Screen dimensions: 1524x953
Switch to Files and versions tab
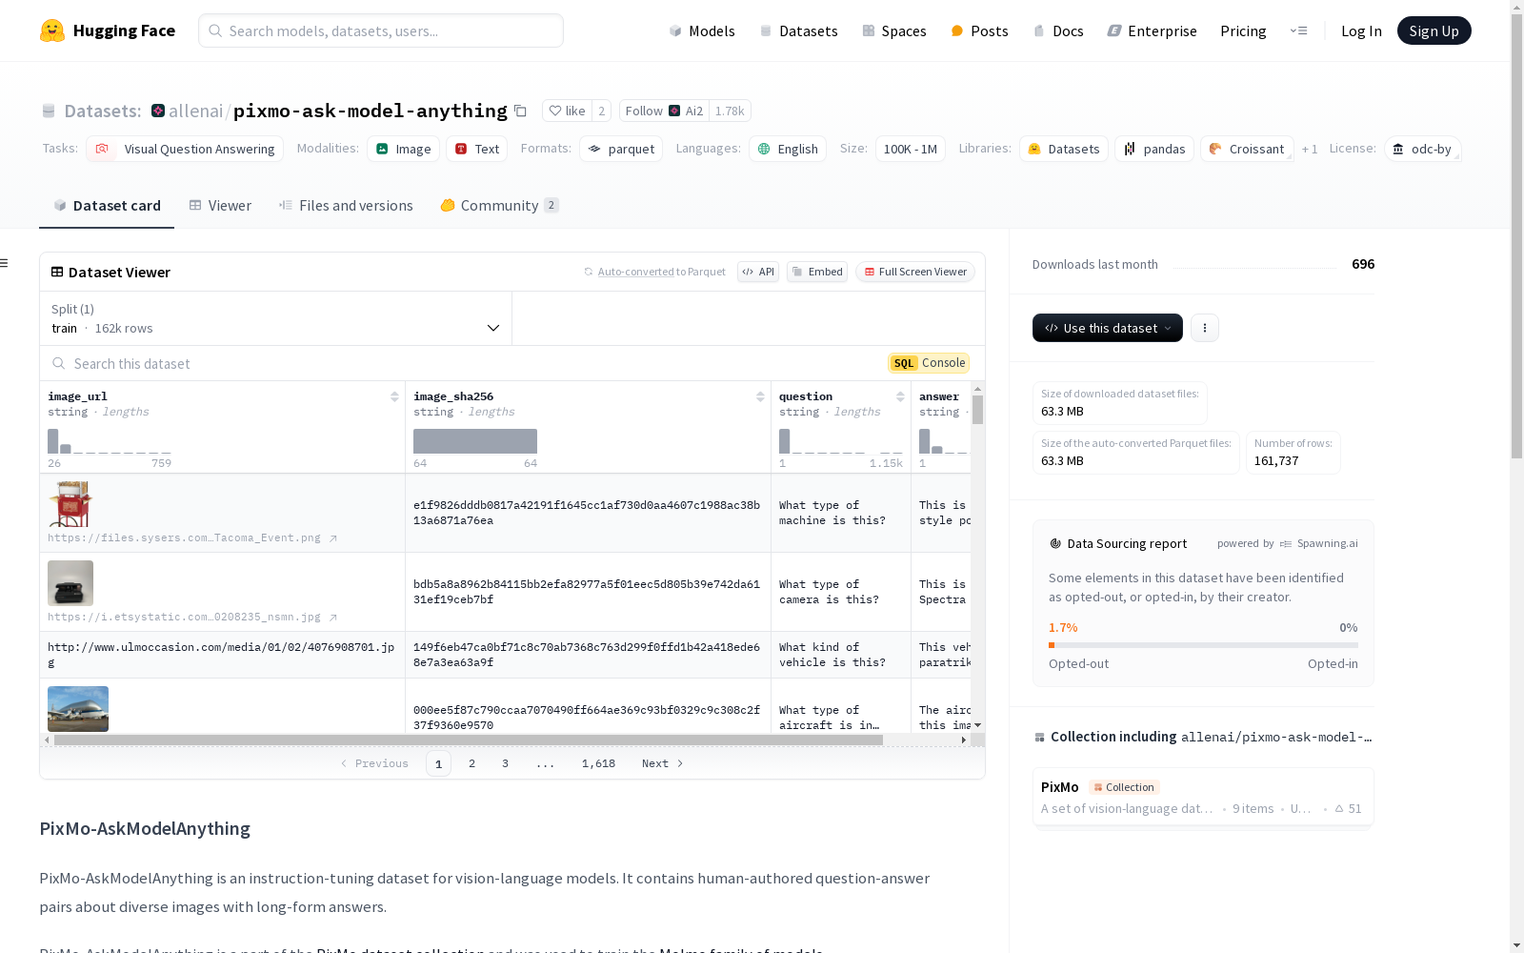tap(346, 206)
